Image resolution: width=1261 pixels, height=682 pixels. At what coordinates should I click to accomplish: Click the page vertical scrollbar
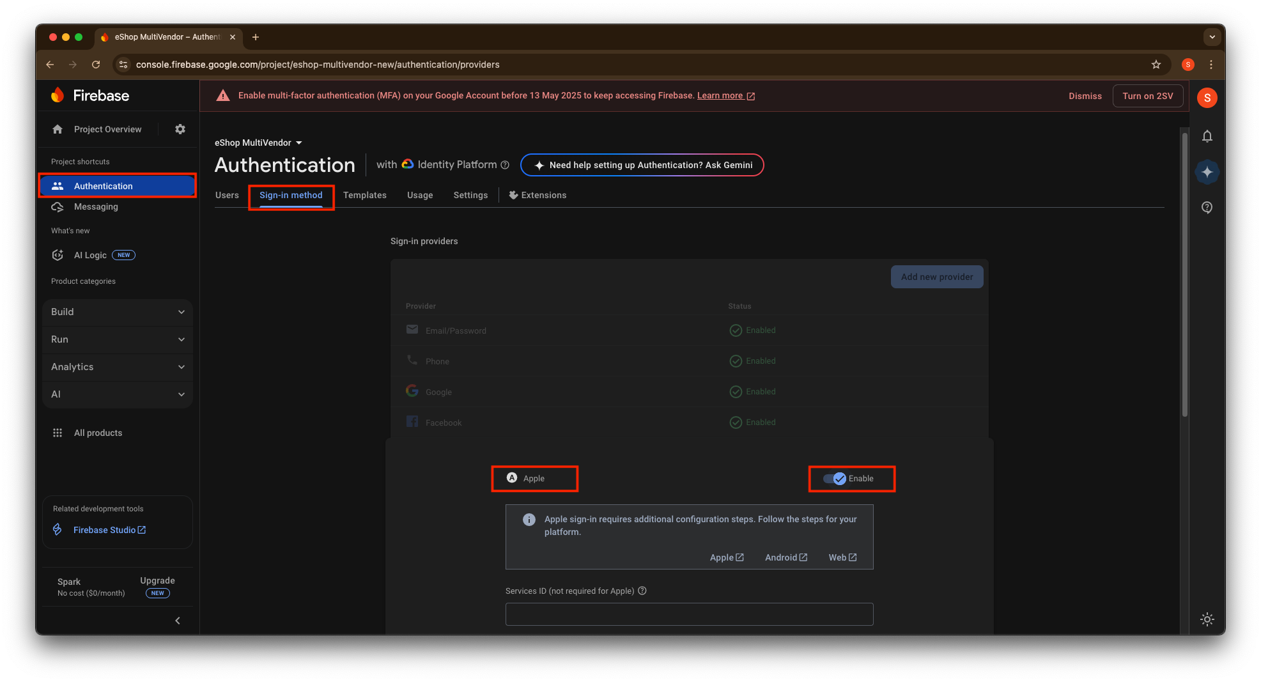(1184, 275)
